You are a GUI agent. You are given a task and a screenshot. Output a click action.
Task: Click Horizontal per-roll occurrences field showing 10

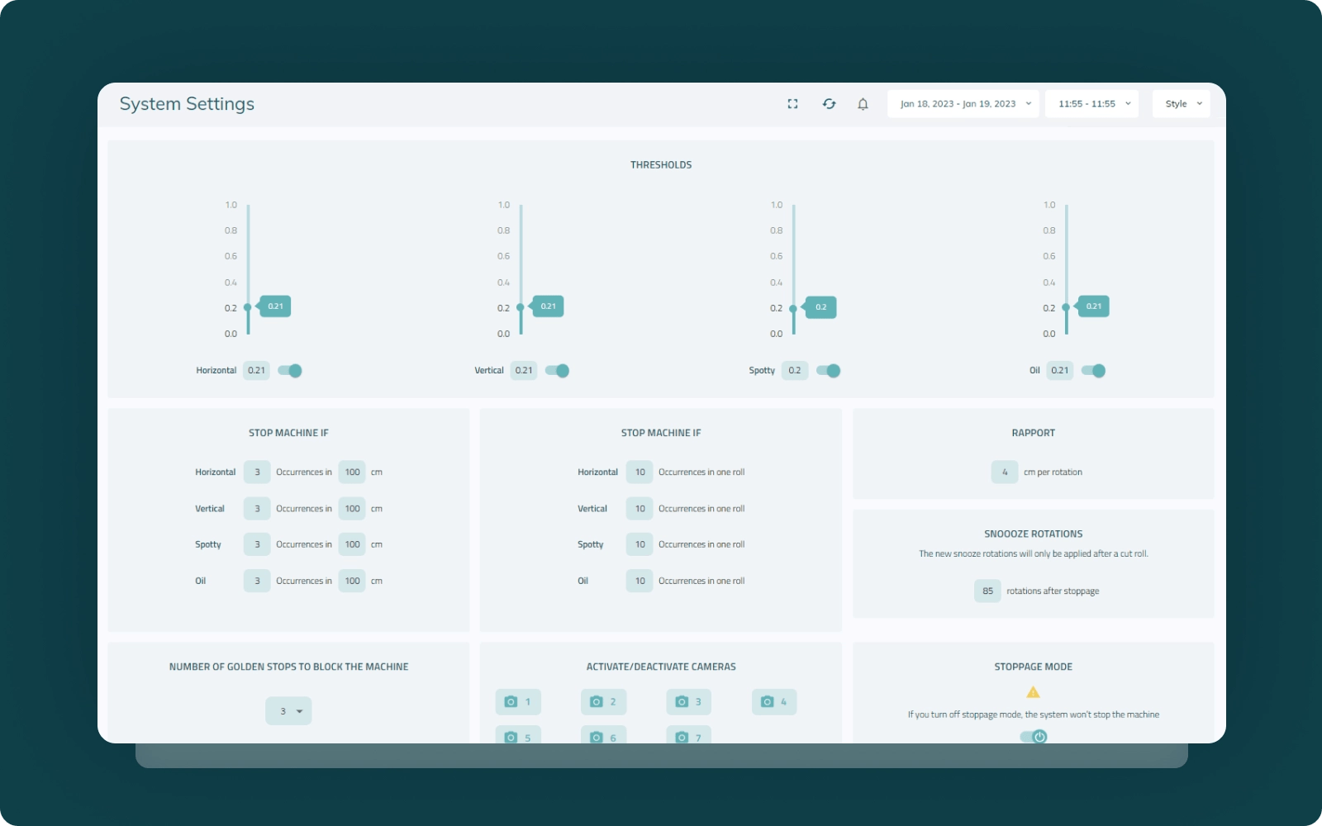(x=640, y=472)
